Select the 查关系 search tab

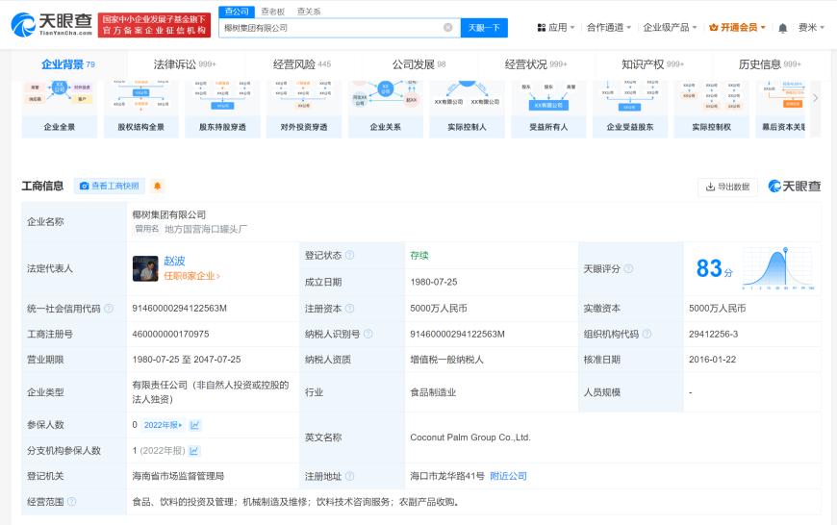tap(309, 12)
